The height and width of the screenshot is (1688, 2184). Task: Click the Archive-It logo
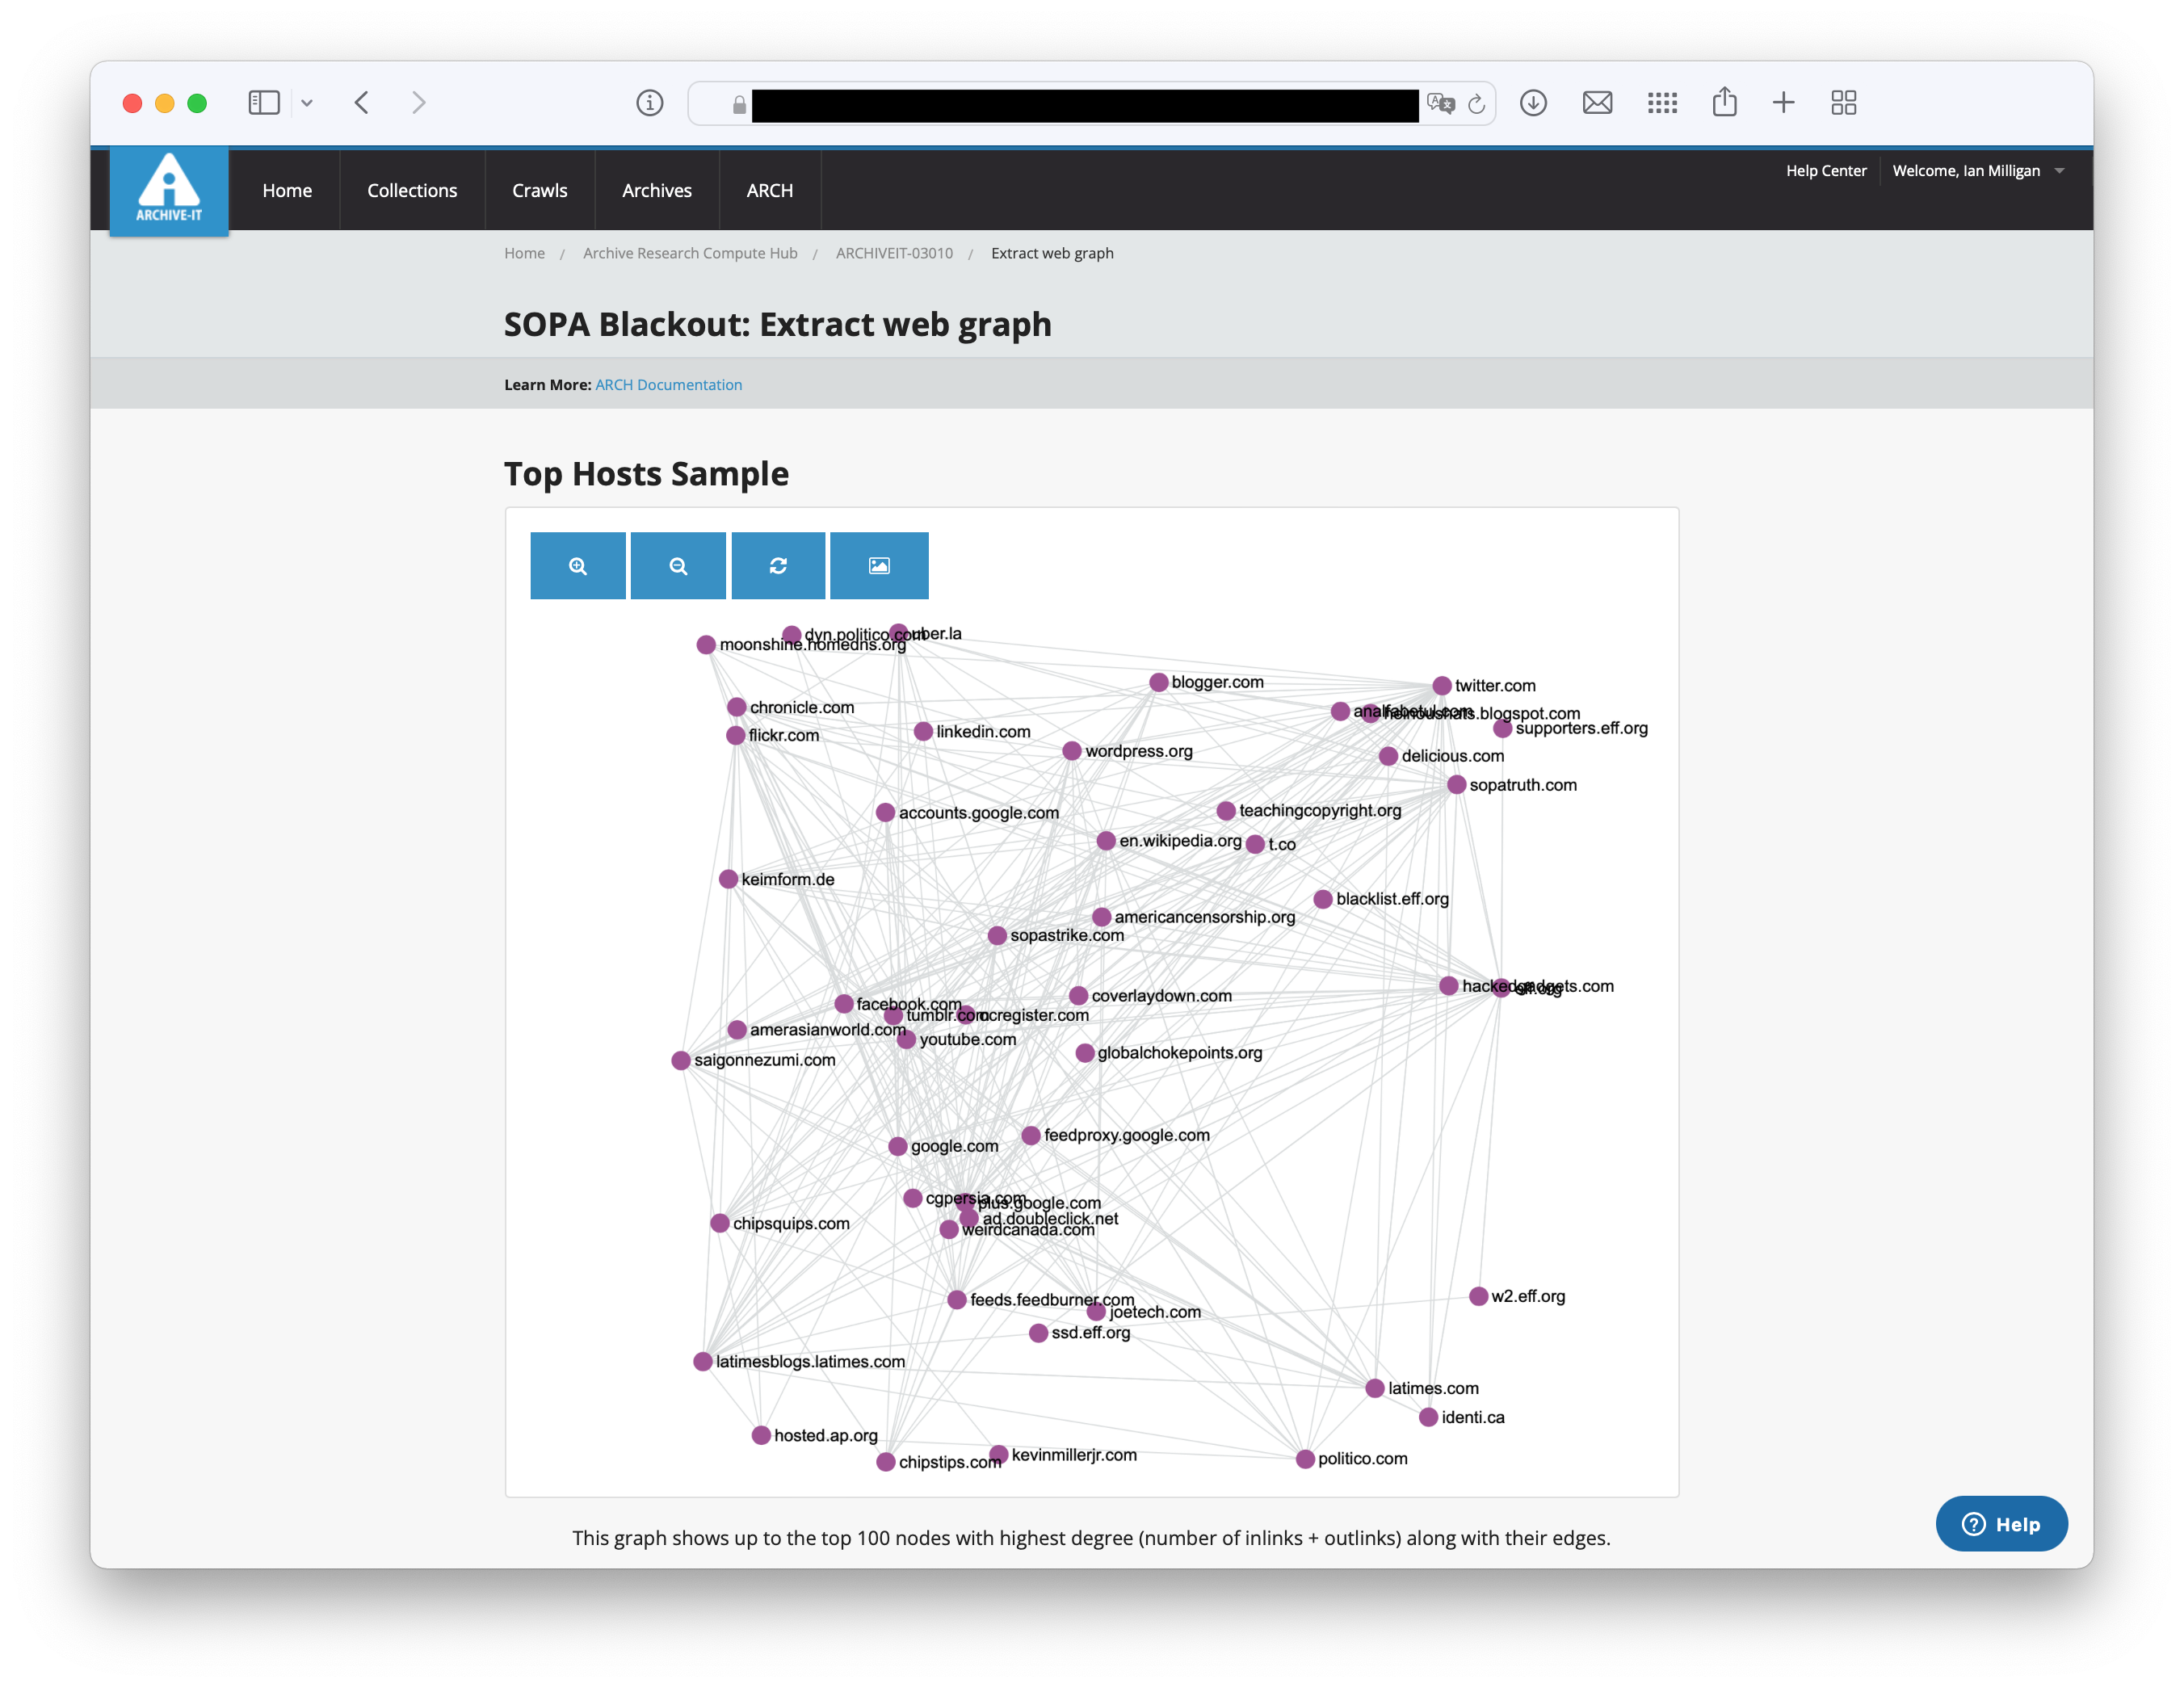click(x=169, y=190)
